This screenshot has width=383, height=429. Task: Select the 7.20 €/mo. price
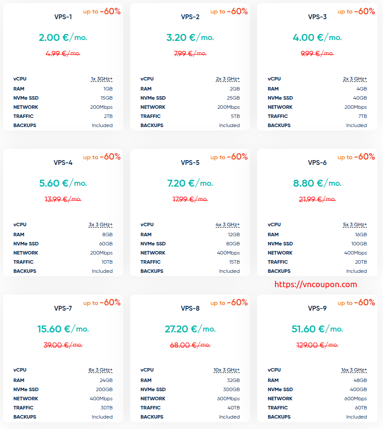(190, 183)
